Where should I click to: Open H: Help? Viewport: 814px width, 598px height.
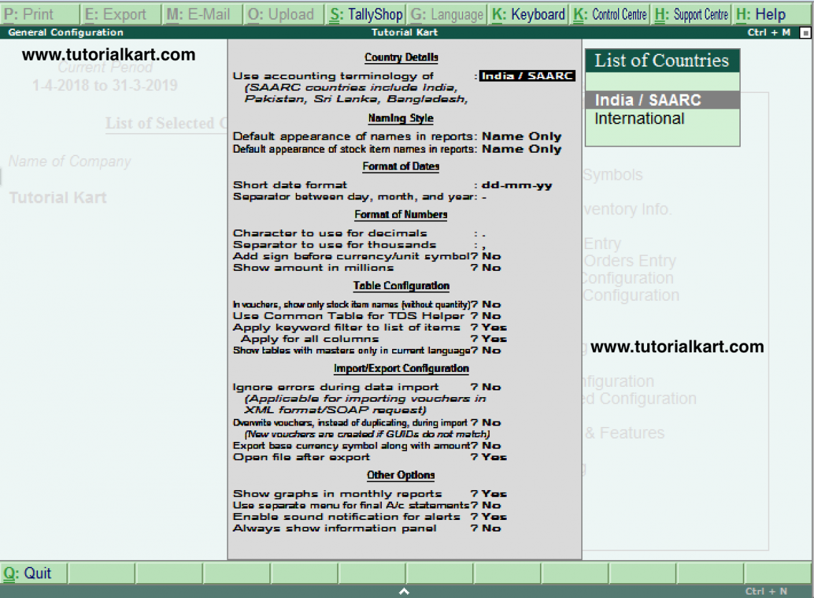pos(761,14)
